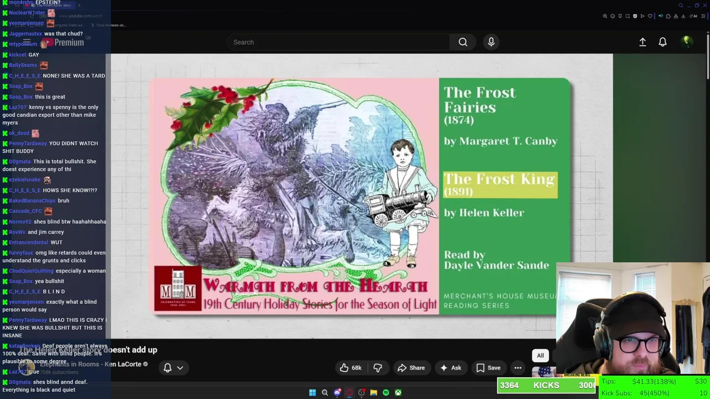The image size is (710, 399).
Task: Share the video
Action: tap(411, 368)
